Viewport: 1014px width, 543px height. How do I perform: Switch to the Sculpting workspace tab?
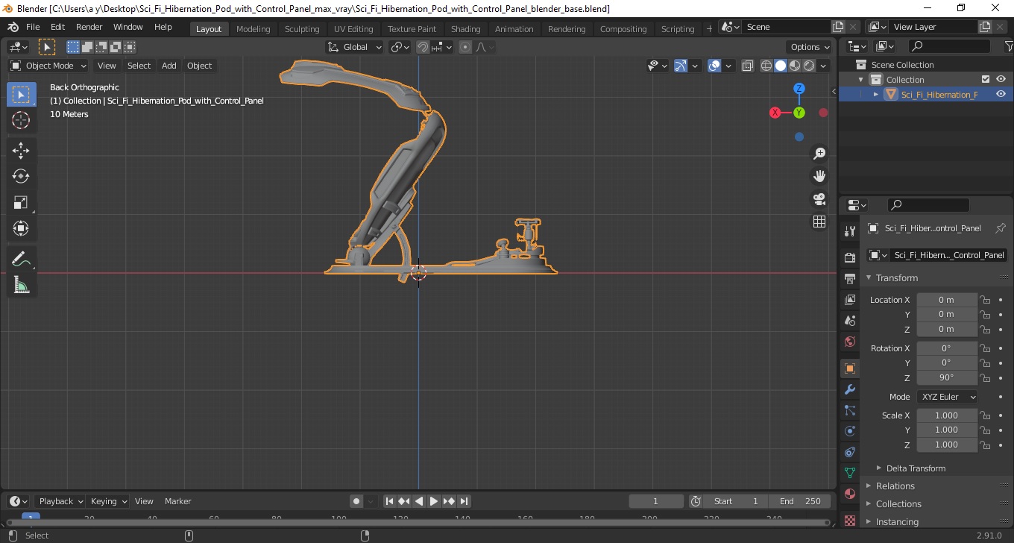tap(302, 29)
